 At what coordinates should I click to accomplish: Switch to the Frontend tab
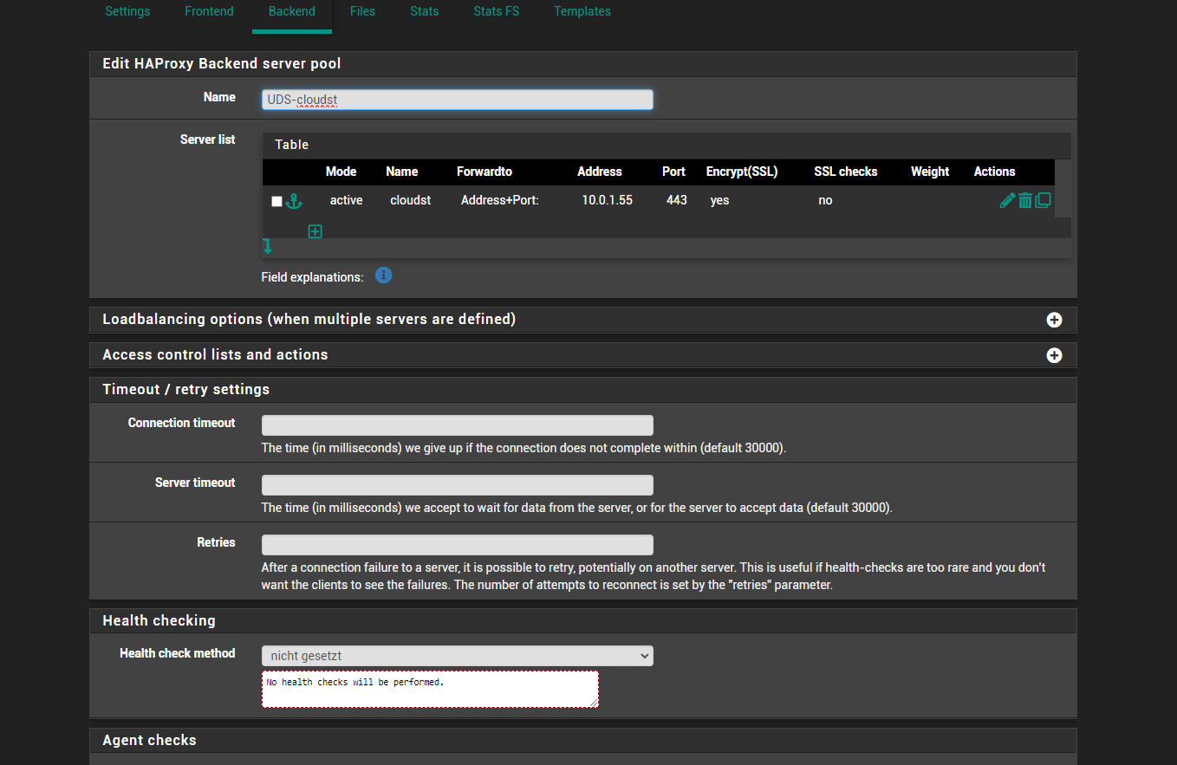[209, 11]
